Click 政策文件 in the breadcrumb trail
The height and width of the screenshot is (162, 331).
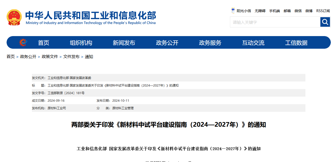pyautogui.click(x=50, y=57)
